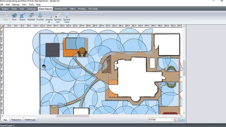Open the Landscape tab
The height and width of the screenshot is (127, 226).
(31, 9)
